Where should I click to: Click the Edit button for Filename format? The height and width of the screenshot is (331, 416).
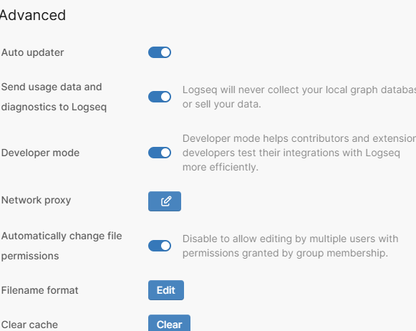[166, 290]
